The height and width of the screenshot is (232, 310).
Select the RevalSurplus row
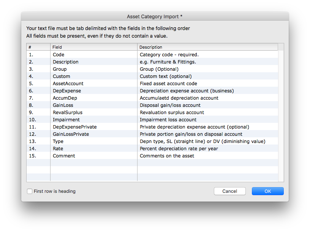pyautogui.click(x=152, y=113)
